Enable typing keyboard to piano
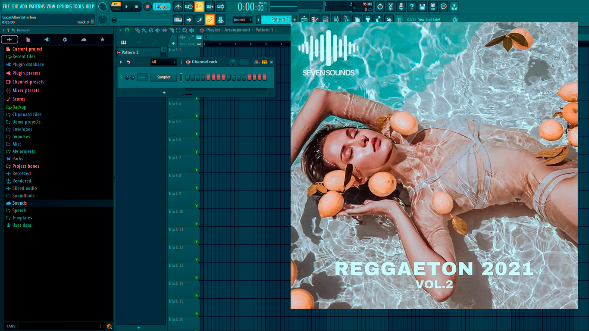This screenshot has width=589, height=331. [178, 19]
